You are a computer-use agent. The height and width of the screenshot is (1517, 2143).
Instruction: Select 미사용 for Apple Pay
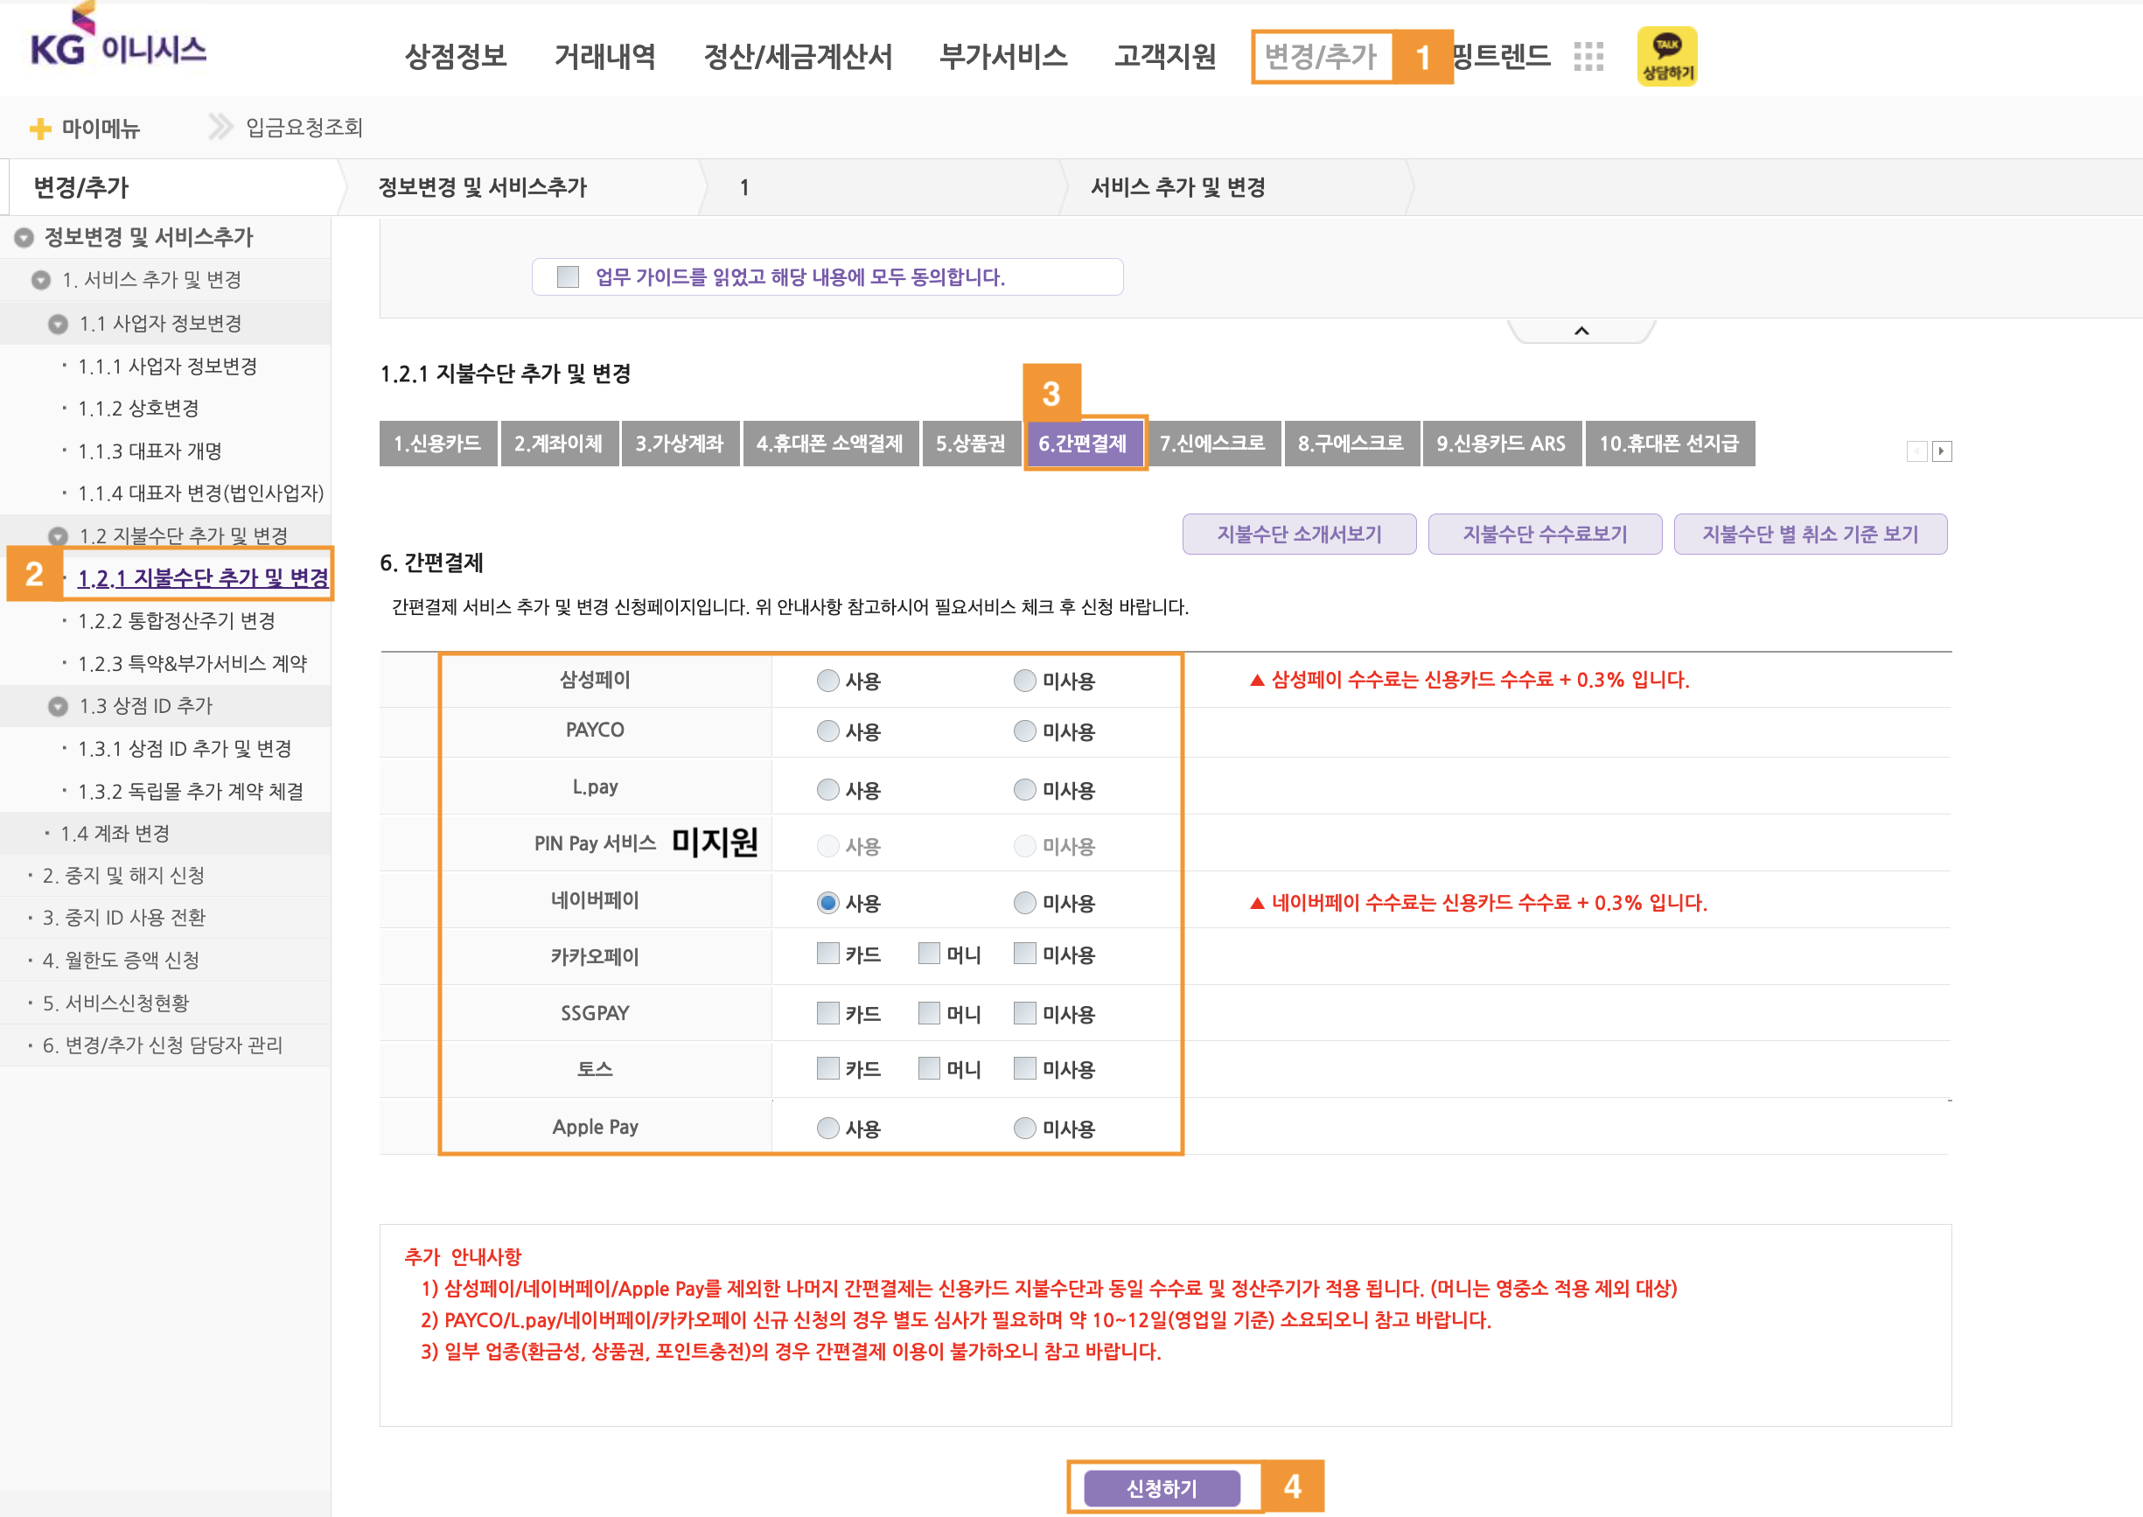1024,1129
